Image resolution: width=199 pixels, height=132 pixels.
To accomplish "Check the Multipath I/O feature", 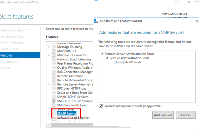I will pyautogui.click(x=53, y=51).
